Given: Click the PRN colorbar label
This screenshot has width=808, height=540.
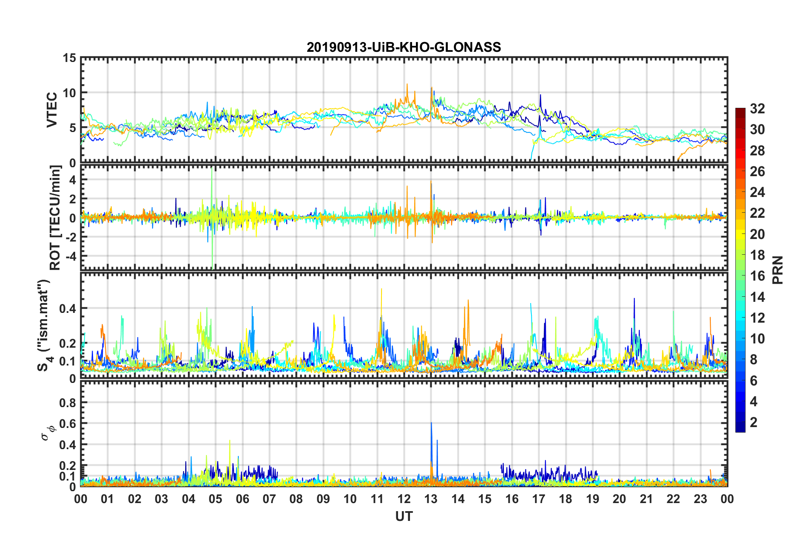Looking at the screenshot, I should pyautogui.click(x=778, y=270).
